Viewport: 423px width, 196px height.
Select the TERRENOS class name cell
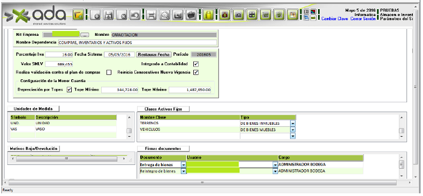[x=190, y=123]
